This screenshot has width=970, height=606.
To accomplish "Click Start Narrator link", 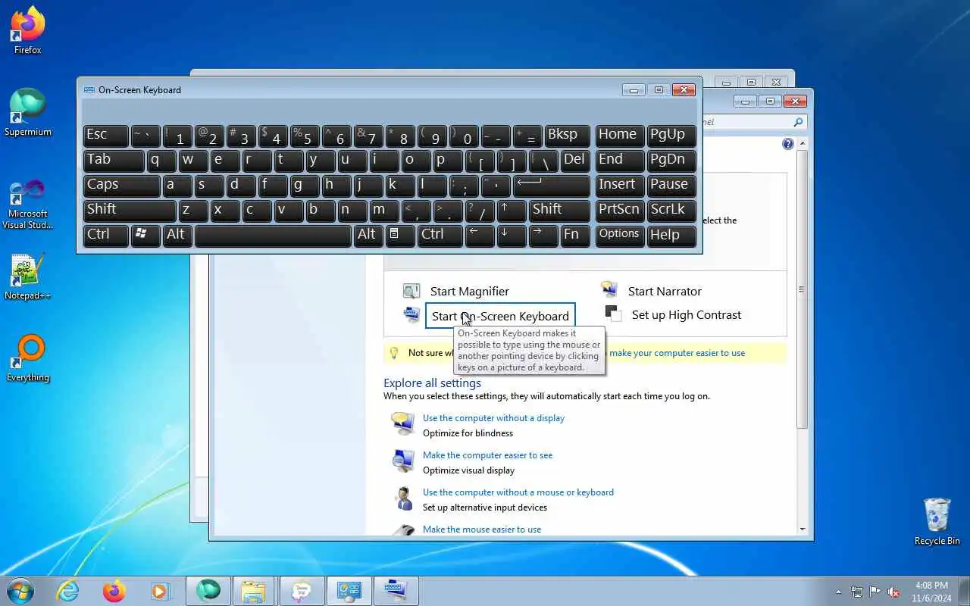I will [x=665, y=292].
